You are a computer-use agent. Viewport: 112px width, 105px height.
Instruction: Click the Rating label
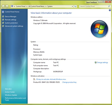(36, 45)
